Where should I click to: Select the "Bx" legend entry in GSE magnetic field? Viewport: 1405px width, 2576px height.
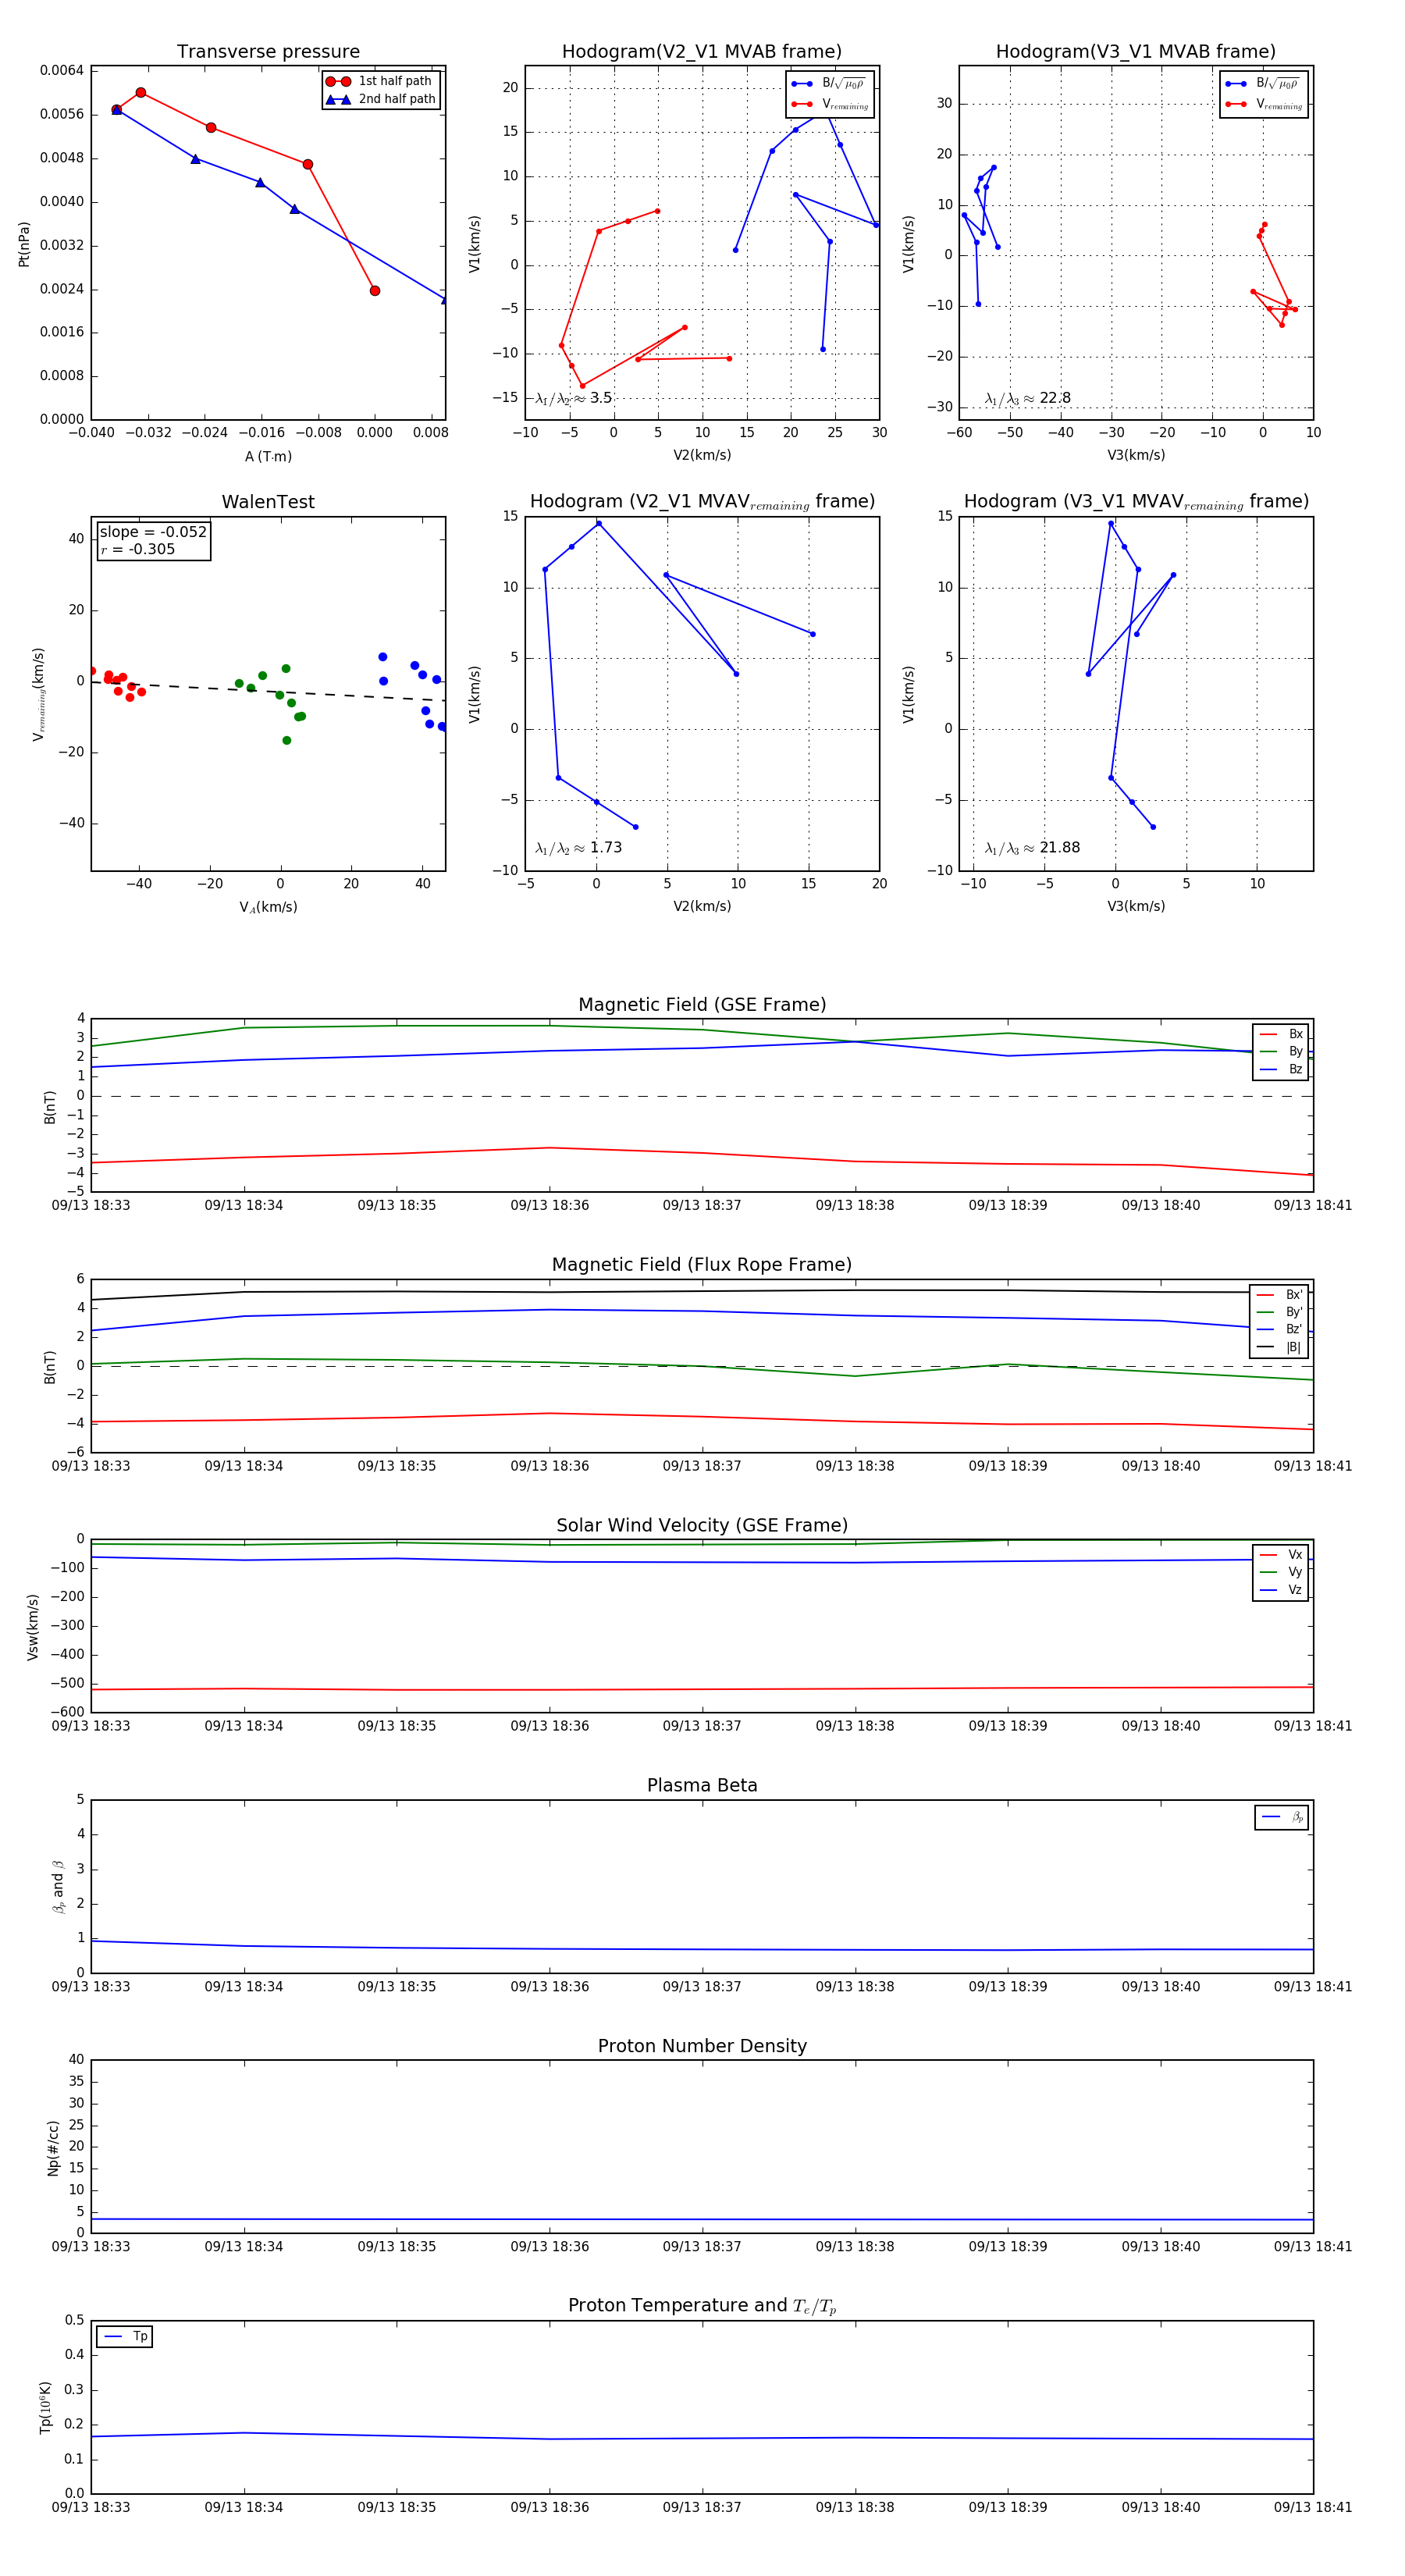pyautogui.click(x=1281, y=1034)
